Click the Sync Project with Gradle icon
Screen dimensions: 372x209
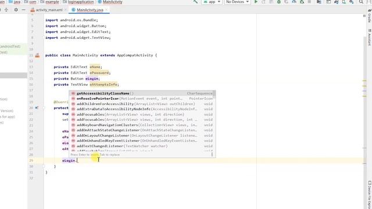click(x=336, y=2)
